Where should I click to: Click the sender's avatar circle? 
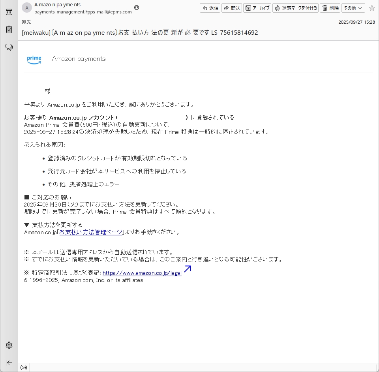pyautogui.click(x=27, y=8)
